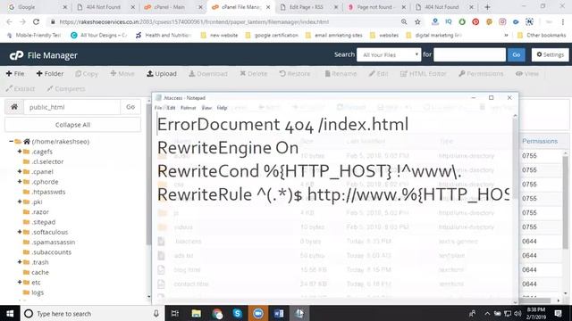Screen dimensions: 572x321
Task: Open Notepad Edit menu
Action: 171,108
